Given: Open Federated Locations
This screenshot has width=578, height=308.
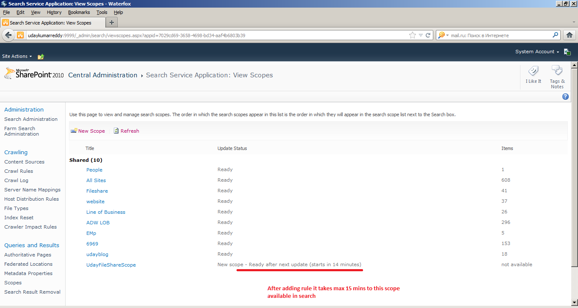Looking at the screenshot, I should tap(28, 264).
